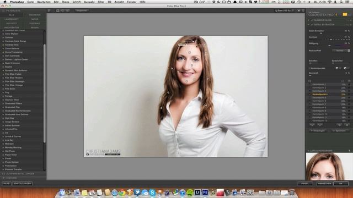
Task: Toggle checkbox for Kontrollpunkt 2
Action: (310, 88)
